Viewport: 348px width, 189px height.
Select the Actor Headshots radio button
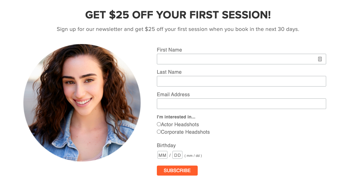pyautogui.click(x=158, y=124)
